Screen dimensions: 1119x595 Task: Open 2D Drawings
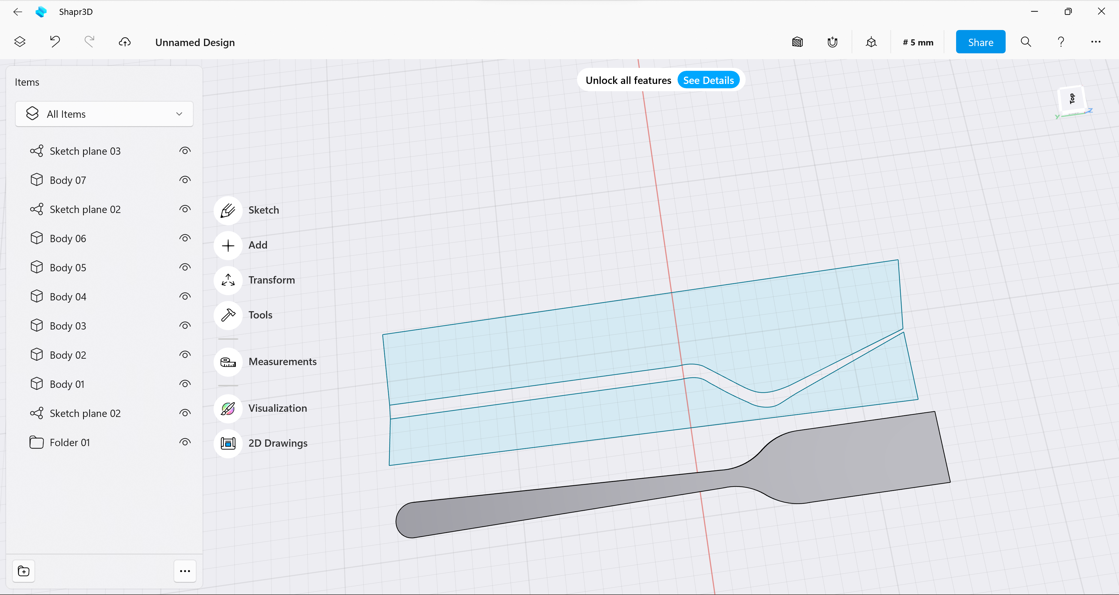click(x=228, y=443)
